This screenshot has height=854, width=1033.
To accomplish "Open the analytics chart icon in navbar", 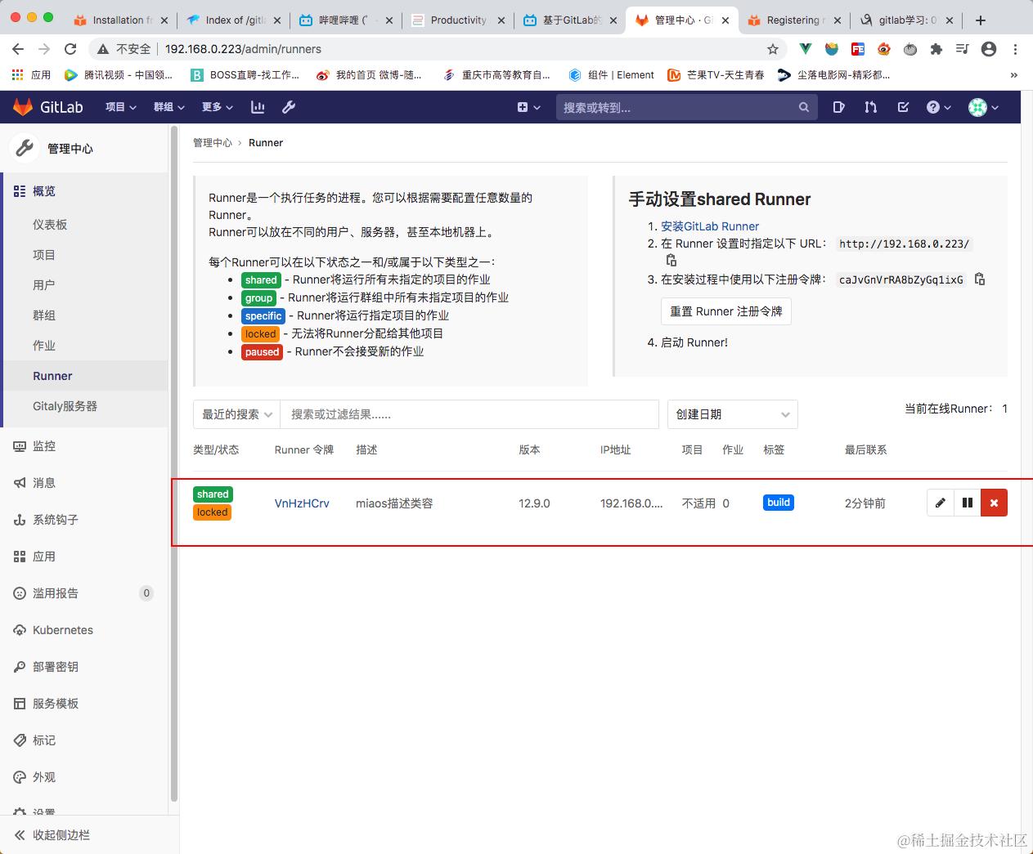I will [x=257, y=106].
